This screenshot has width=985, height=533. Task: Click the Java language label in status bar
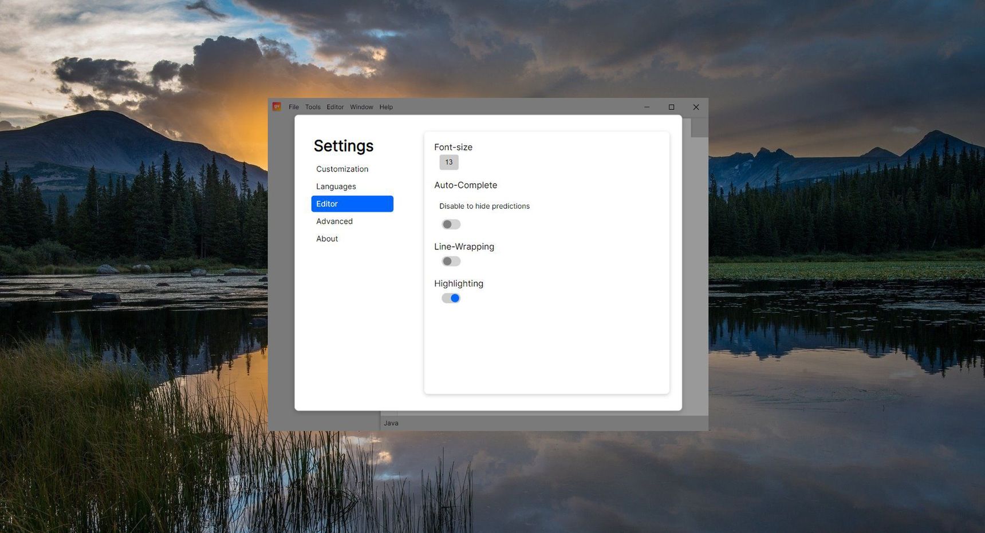point(391,423)
